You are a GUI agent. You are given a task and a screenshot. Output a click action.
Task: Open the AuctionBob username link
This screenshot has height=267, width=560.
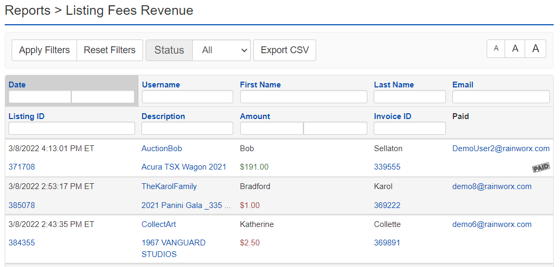(162, 149)
